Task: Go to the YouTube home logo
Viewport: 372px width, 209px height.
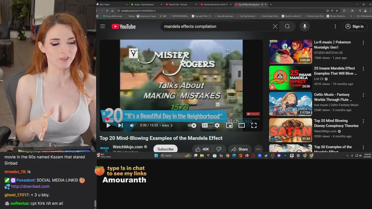Action: click(x=124, y=26)
